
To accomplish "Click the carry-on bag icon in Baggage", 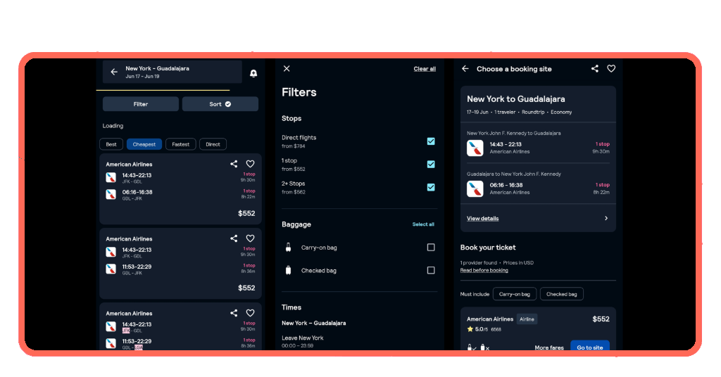I will [288, 248].
